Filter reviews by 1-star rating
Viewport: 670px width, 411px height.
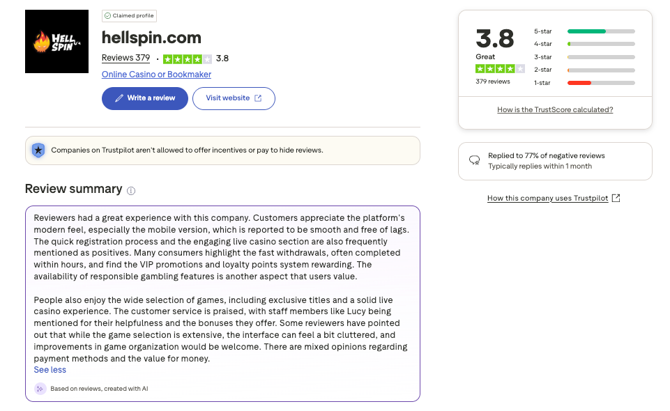coord(584,83)
